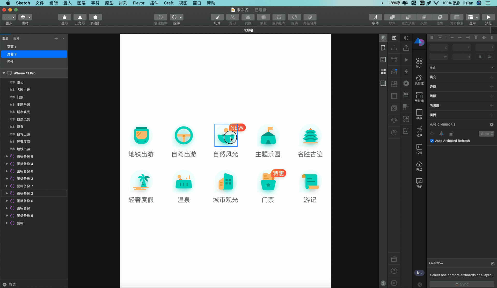This screenshot has height=288, width=497.
Task: Select 页面 1 in the pages list
Action: 12,47
